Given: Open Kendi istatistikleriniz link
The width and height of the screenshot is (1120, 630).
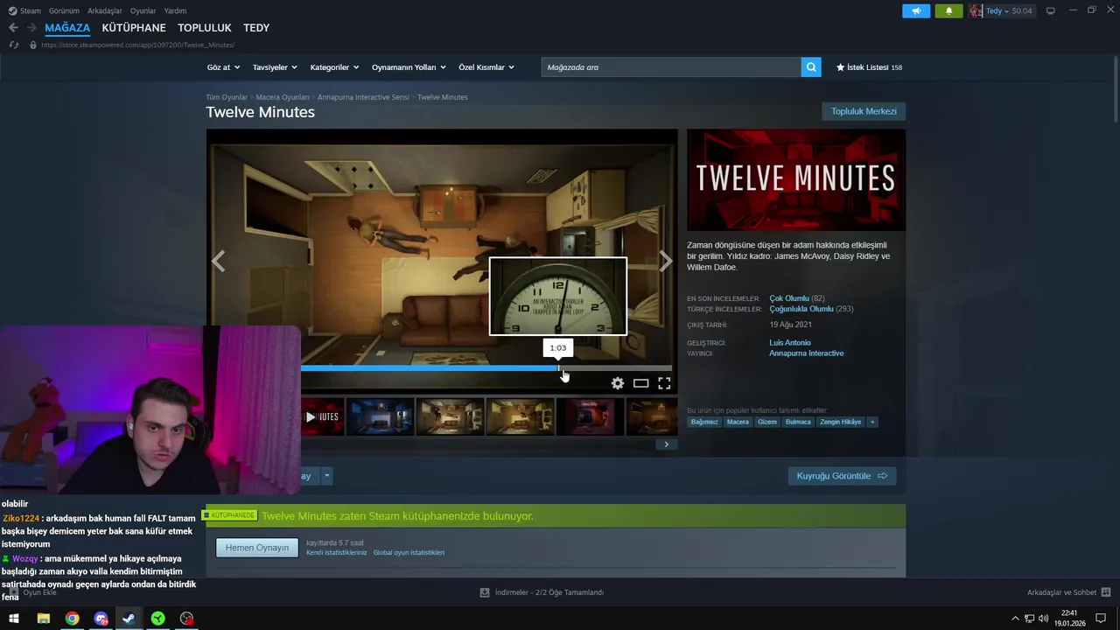Looking at the screenshot, I should pos(337,553).
